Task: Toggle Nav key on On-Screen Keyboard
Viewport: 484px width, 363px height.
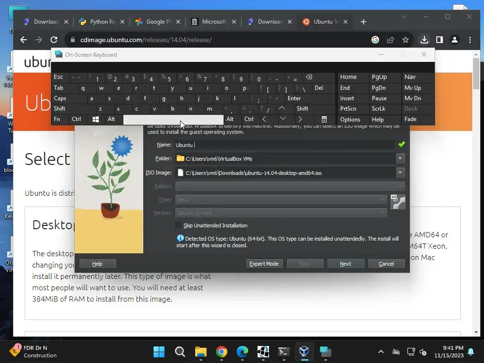Action: click(418, 77)
